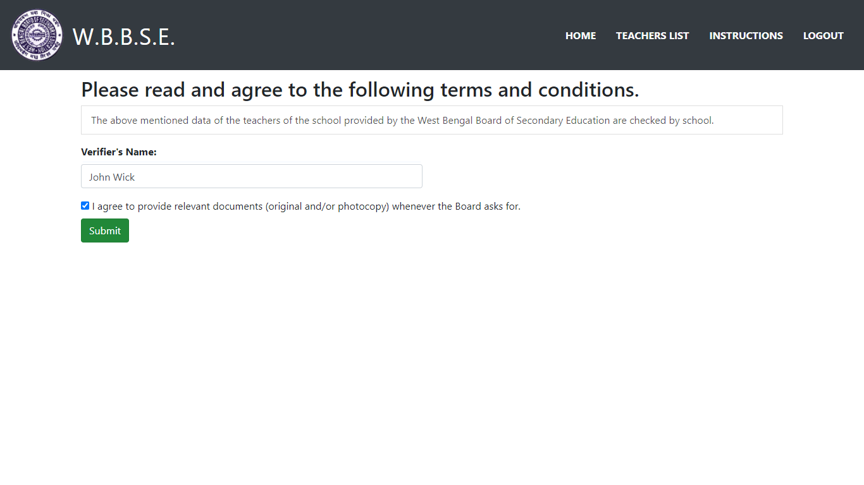
Task: Click the 'Please read and agree' heading
Action: point(360,90)
